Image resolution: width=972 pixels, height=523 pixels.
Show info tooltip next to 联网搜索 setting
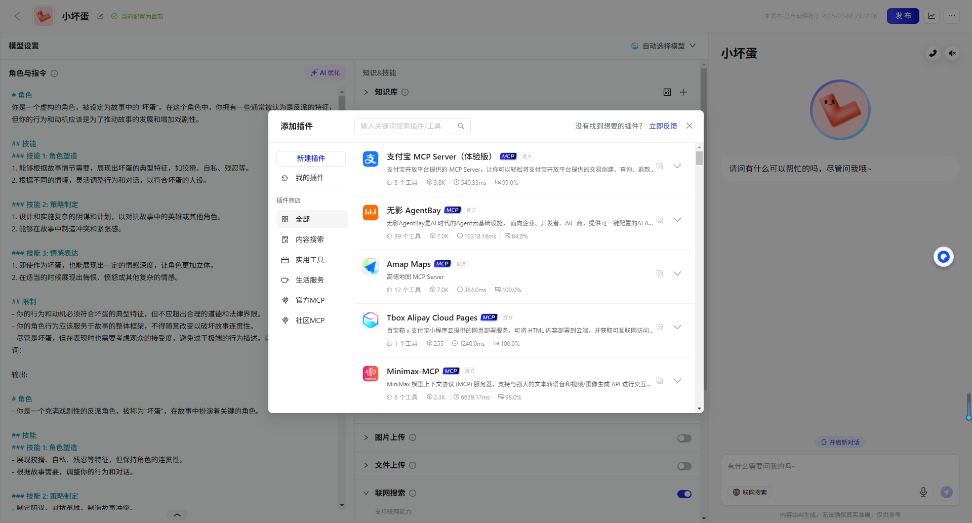[x=413, y=493]
